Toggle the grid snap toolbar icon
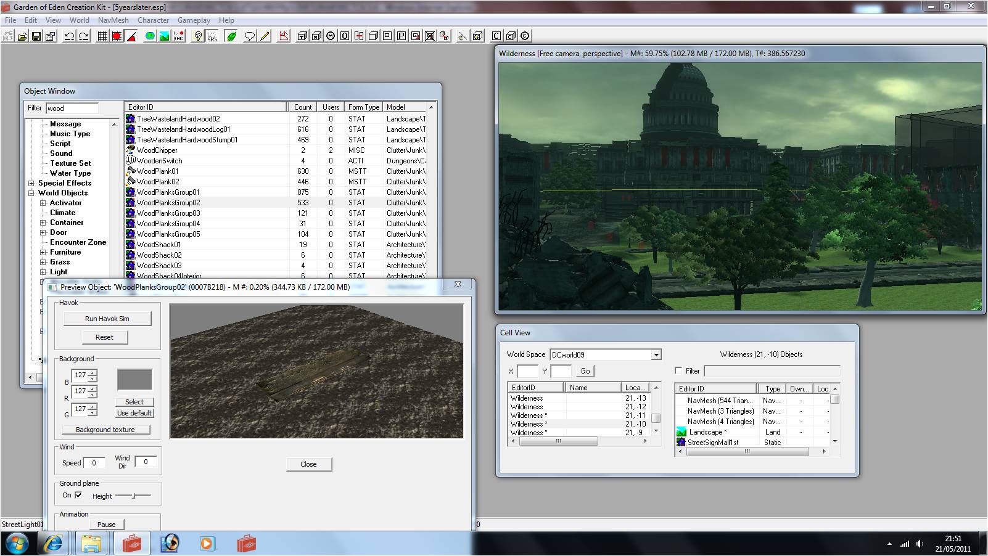 (x=102, y=36)
